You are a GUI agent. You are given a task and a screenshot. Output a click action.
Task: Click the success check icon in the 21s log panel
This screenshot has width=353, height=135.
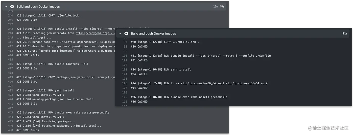tap(126, 33)
